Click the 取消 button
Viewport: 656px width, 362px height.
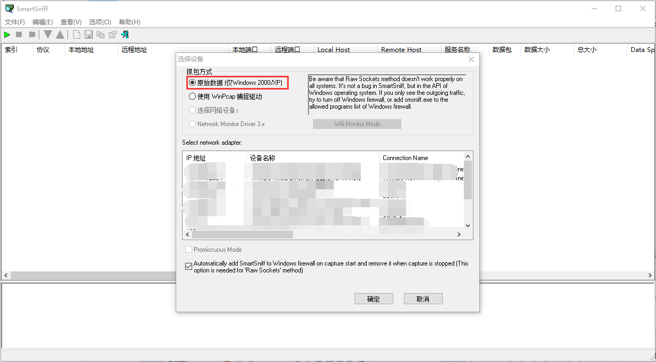point(423,299)
